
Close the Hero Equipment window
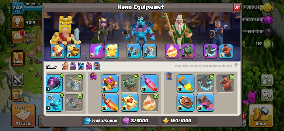(x=236, y=7)
